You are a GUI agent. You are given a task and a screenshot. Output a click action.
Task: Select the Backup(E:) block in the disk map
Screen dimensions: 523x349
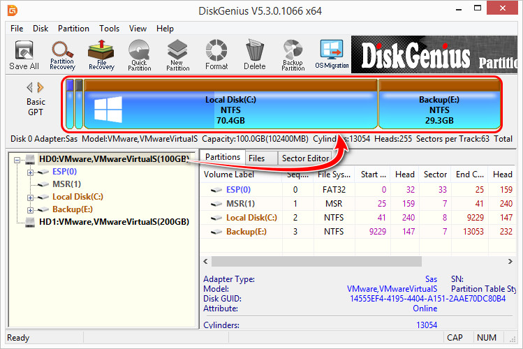click(x=439, y=104)
